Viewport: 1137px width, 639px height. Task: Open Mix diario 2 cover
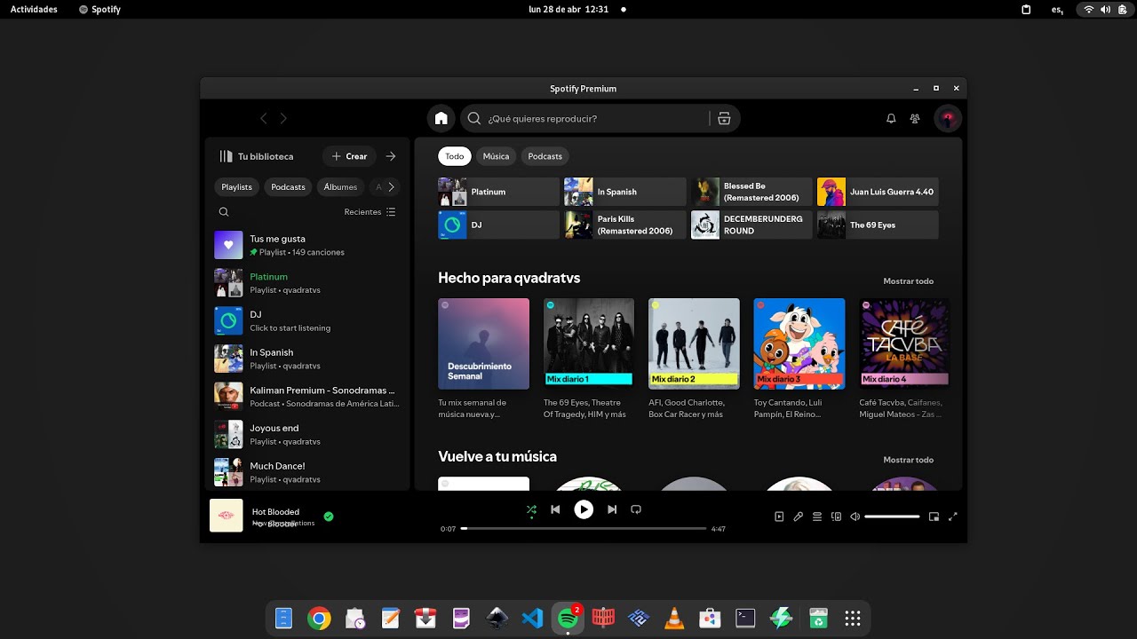pos(694,343)
